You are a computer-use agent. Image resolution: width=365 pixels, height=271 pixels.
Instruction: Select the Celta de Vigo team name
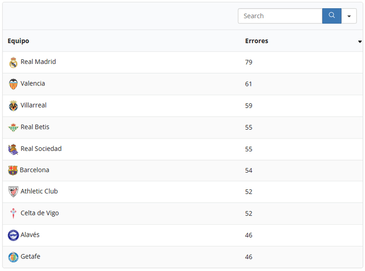(x=40, y=213)
